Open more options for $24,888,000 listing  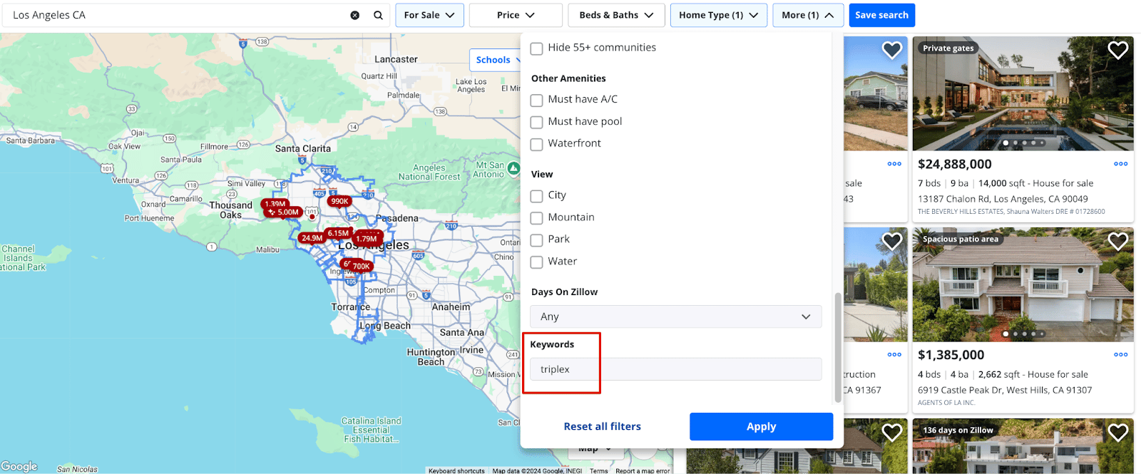click(1120, 164)
